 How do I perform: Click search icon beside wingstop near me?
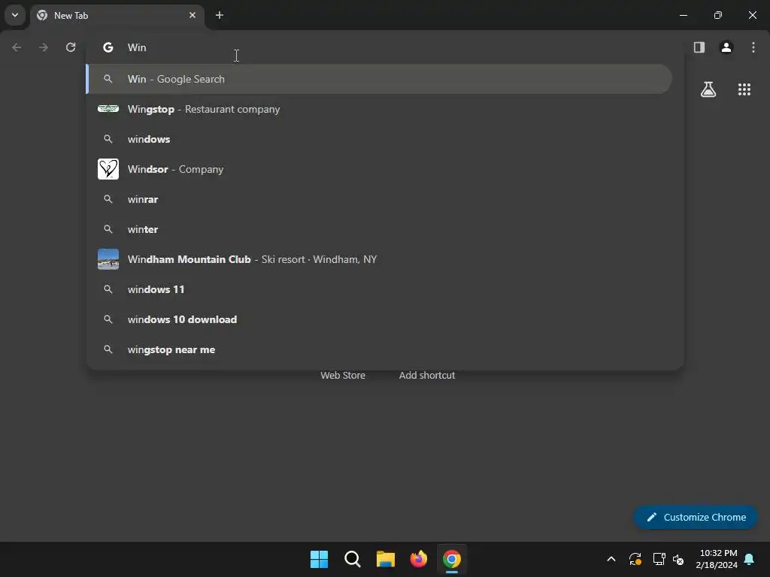108,349
